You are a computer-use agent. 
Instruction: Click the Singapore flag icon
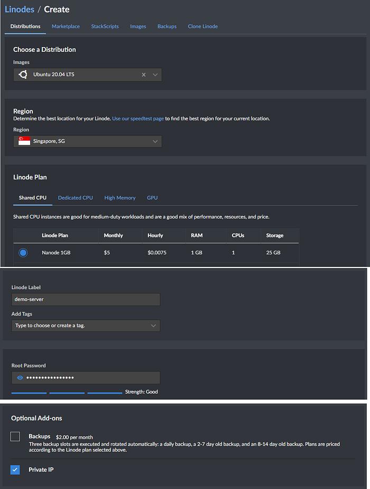pos(24,141)
